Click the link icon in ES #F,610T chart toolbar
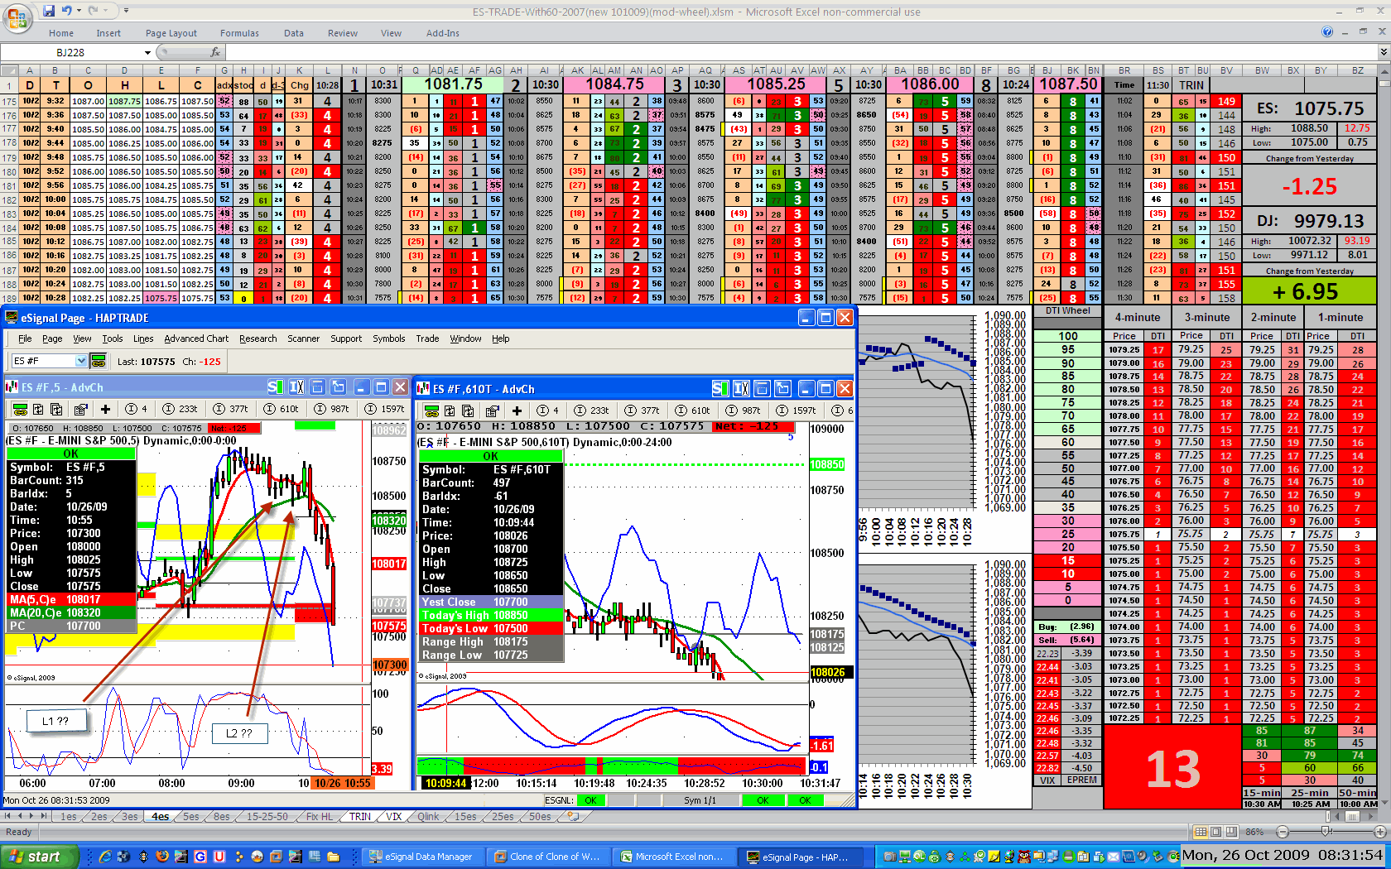 click(x=431, y=410)
